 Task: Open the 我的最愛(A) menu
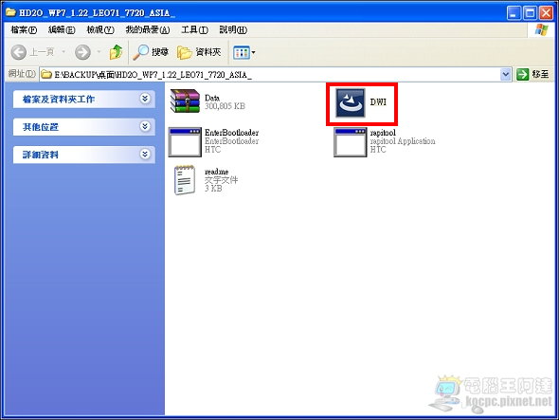click(148, 30)
